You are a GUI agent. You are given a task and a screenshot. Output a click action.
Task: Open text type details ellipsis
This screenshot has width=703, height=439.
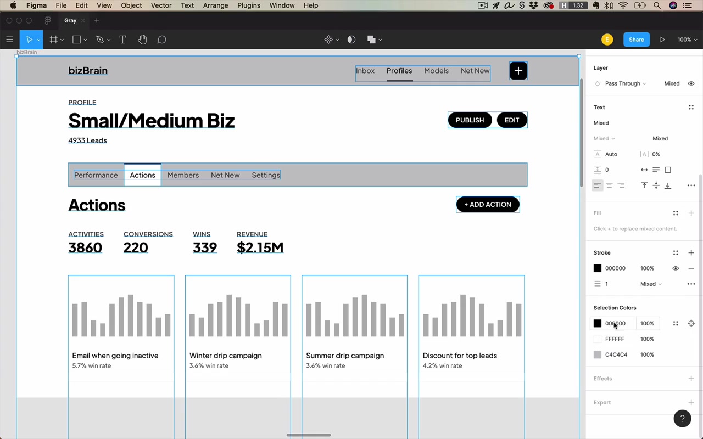coord(691,185)
